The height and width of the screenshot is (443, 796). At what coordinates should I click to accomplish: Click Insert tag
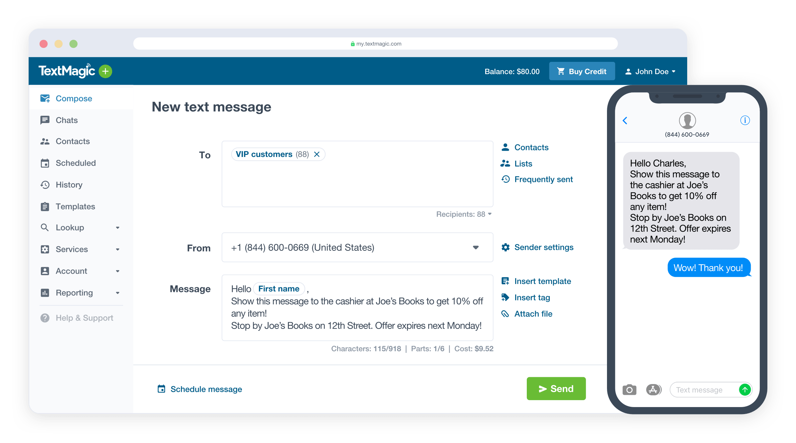532,297
